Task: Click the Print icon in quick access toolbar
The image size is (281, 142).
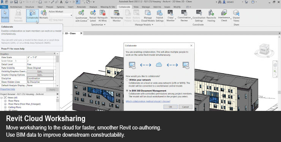Action: point(40,2)
